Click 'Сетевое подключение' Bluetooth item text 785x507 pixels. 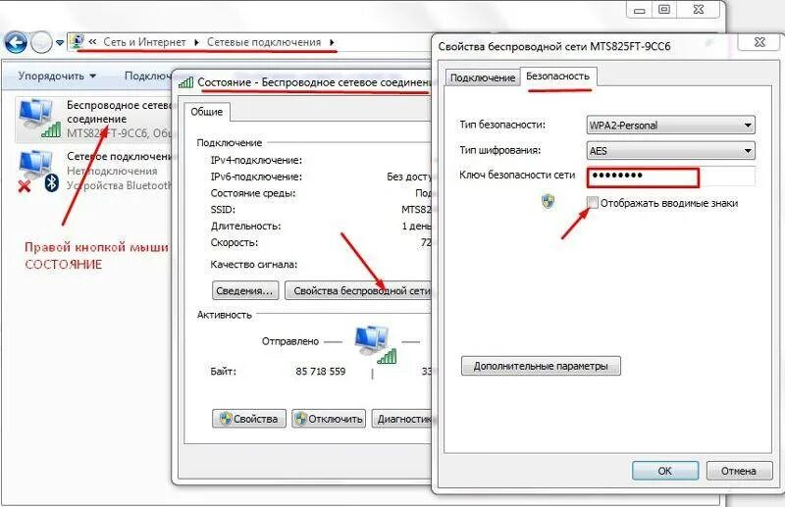119,157
